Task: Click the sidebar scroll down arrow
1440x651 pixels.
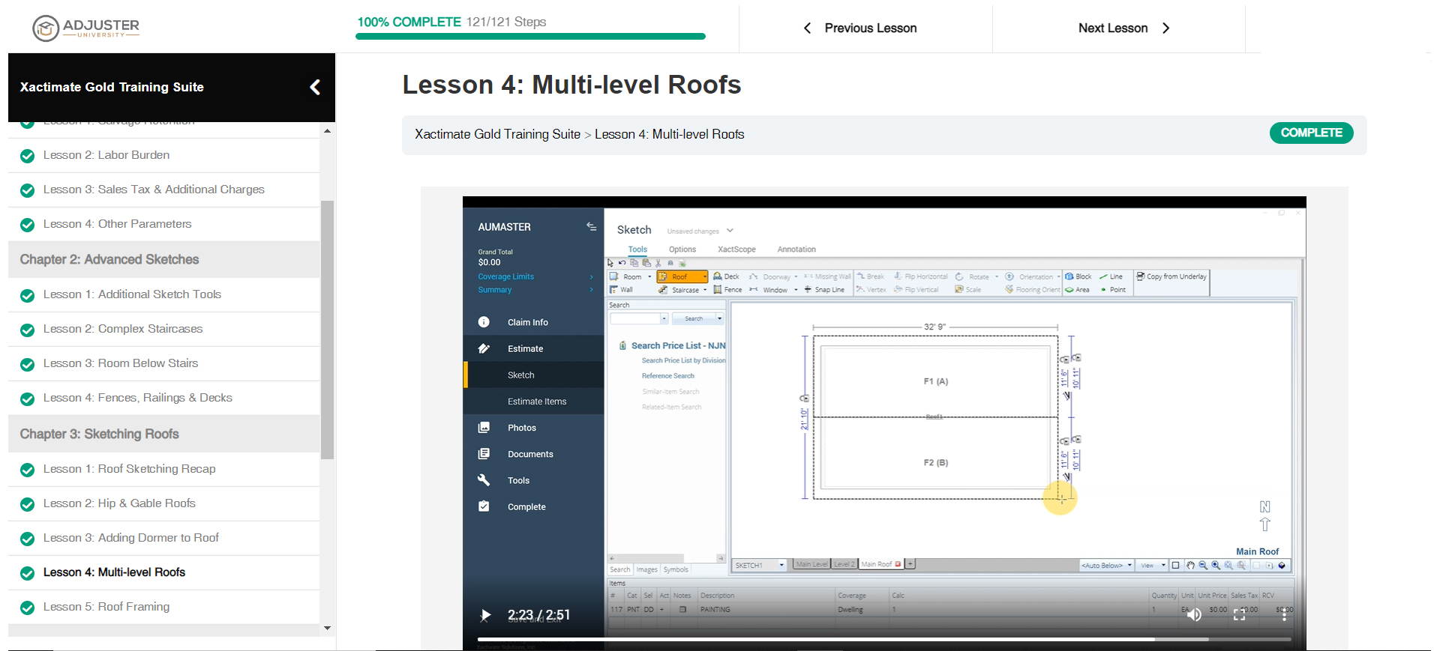Action: pyautogui.click(x=327, y=629)
